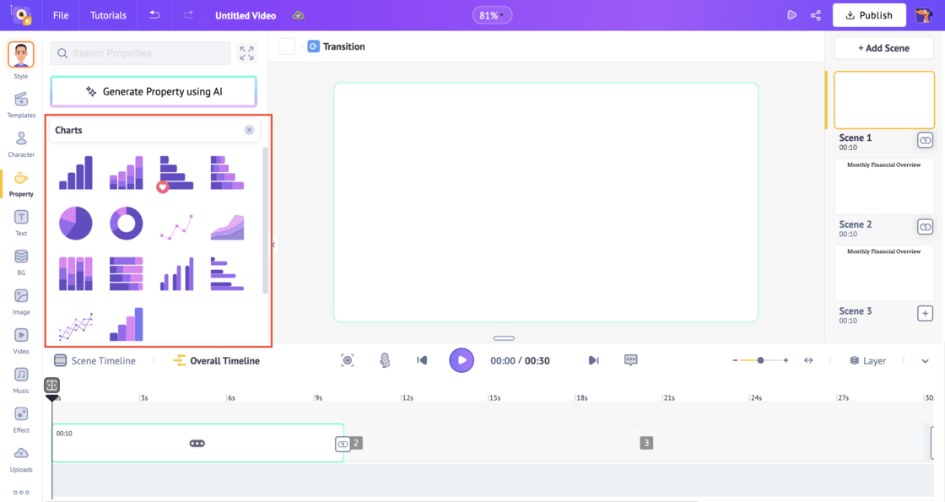Open the 81% zoom dropdown
945x502 pixels.
pyautogui.click(x=492, y=15)
